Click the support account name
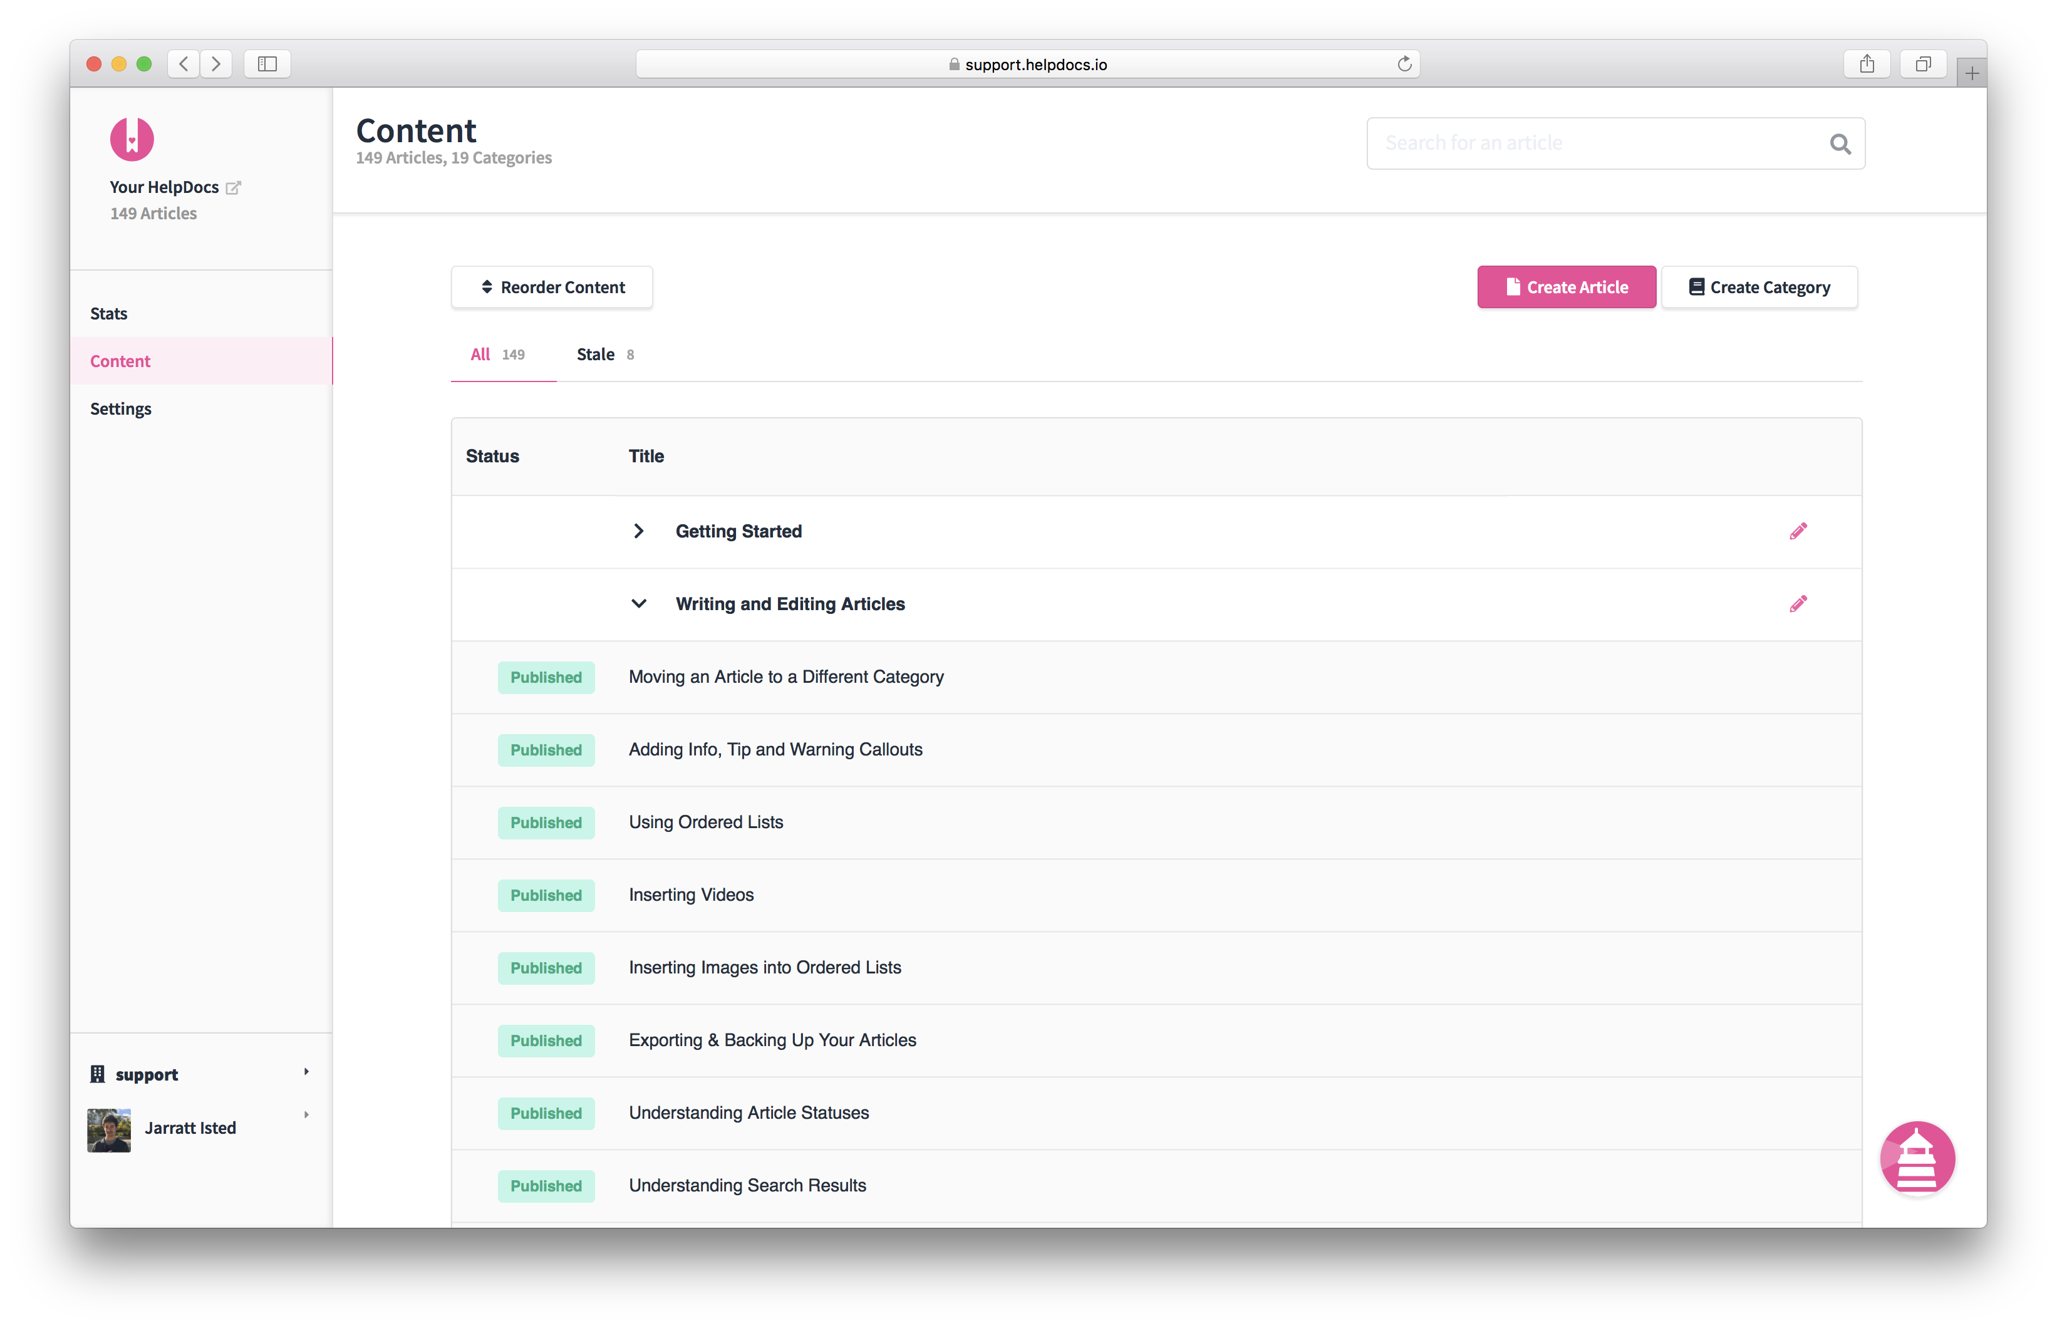 147,1074
